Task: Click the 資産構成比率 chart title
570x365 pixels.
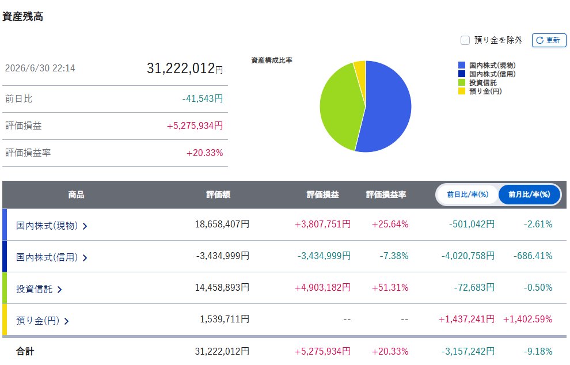Action: (272, 60)
